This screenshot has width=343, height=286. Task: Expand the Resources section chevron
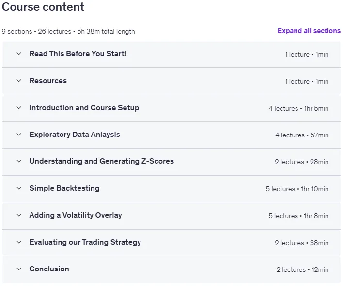point(19,81)
